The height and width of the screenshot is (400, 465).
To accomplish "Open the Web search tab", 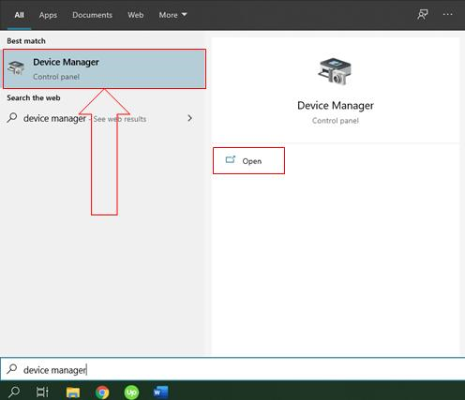I will pos(135,15).
